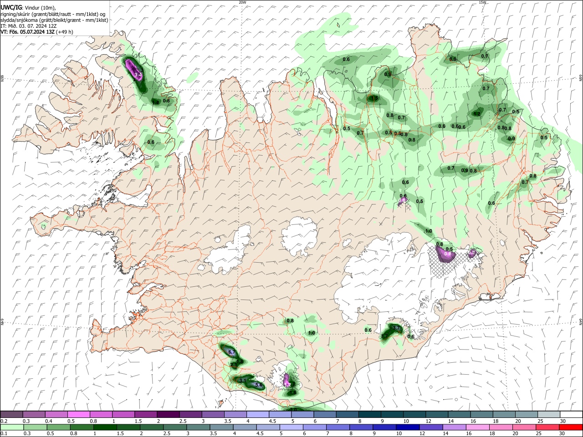Click the 15W longitude label at top
Viewport: 583px width, 437px height.
click(x=483, y=2)
